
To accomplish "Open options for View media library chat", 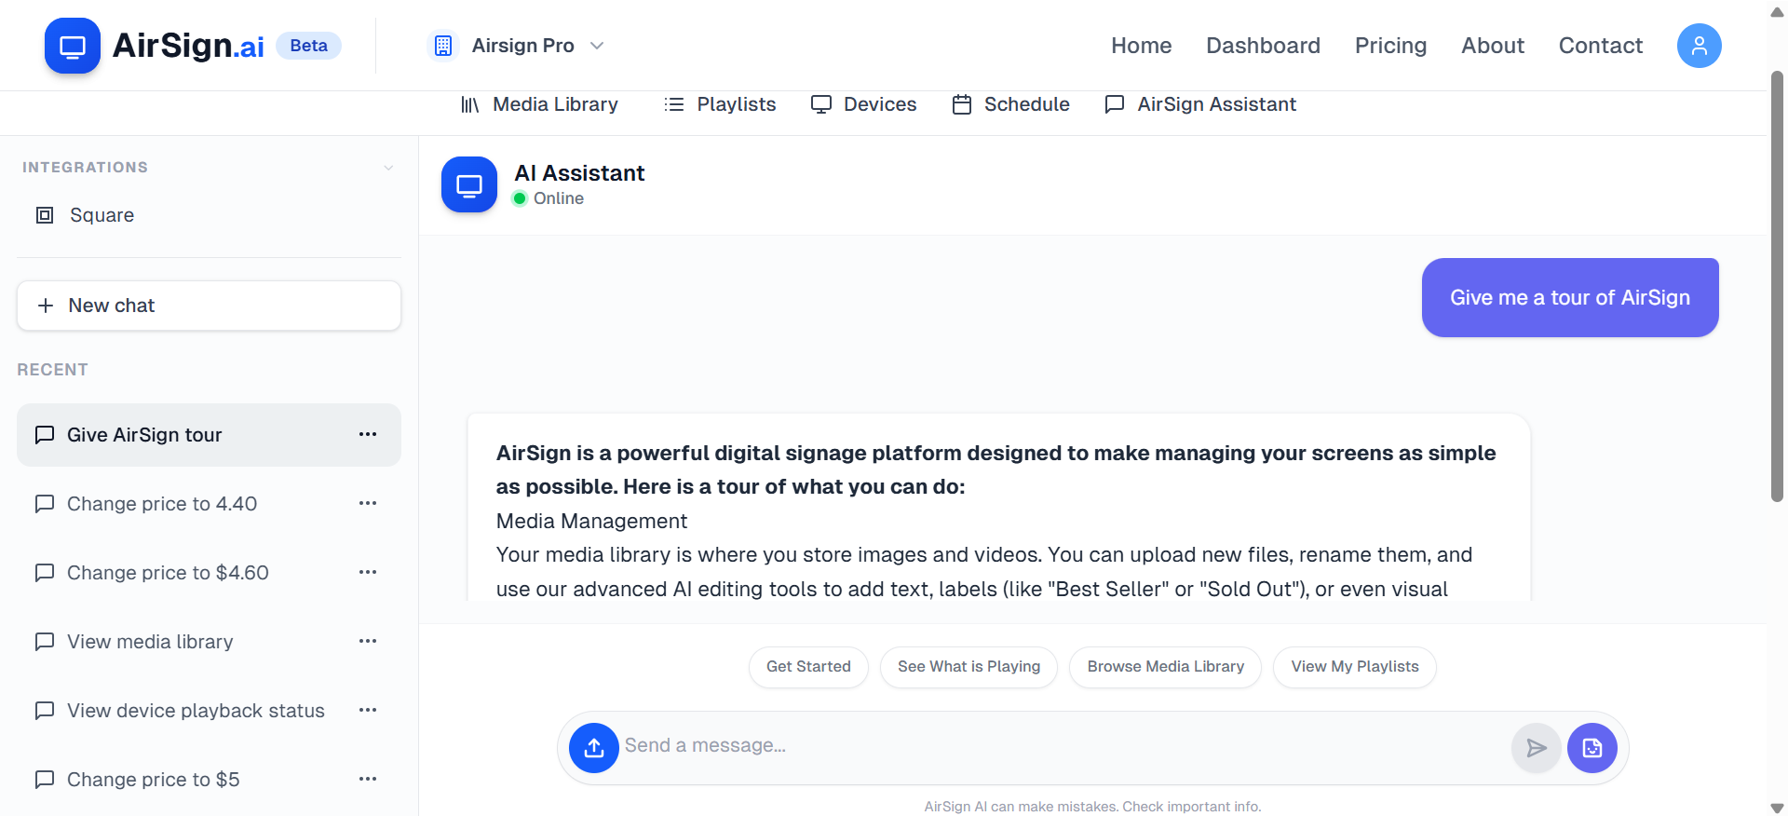I will pos(368,642).
